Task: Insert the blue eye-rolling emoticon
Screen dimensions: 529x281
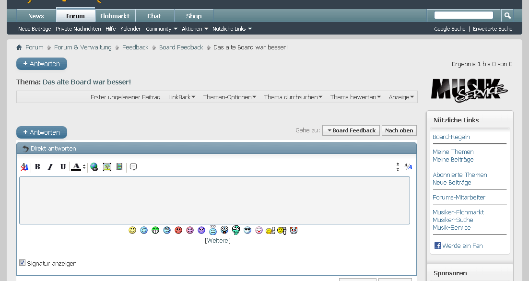Action: pos(167,230)
